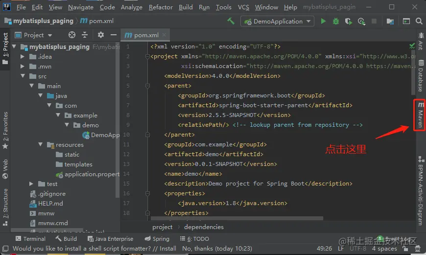Expand the .mvn folder
This screenshot has width=426, height=255.
23,66
